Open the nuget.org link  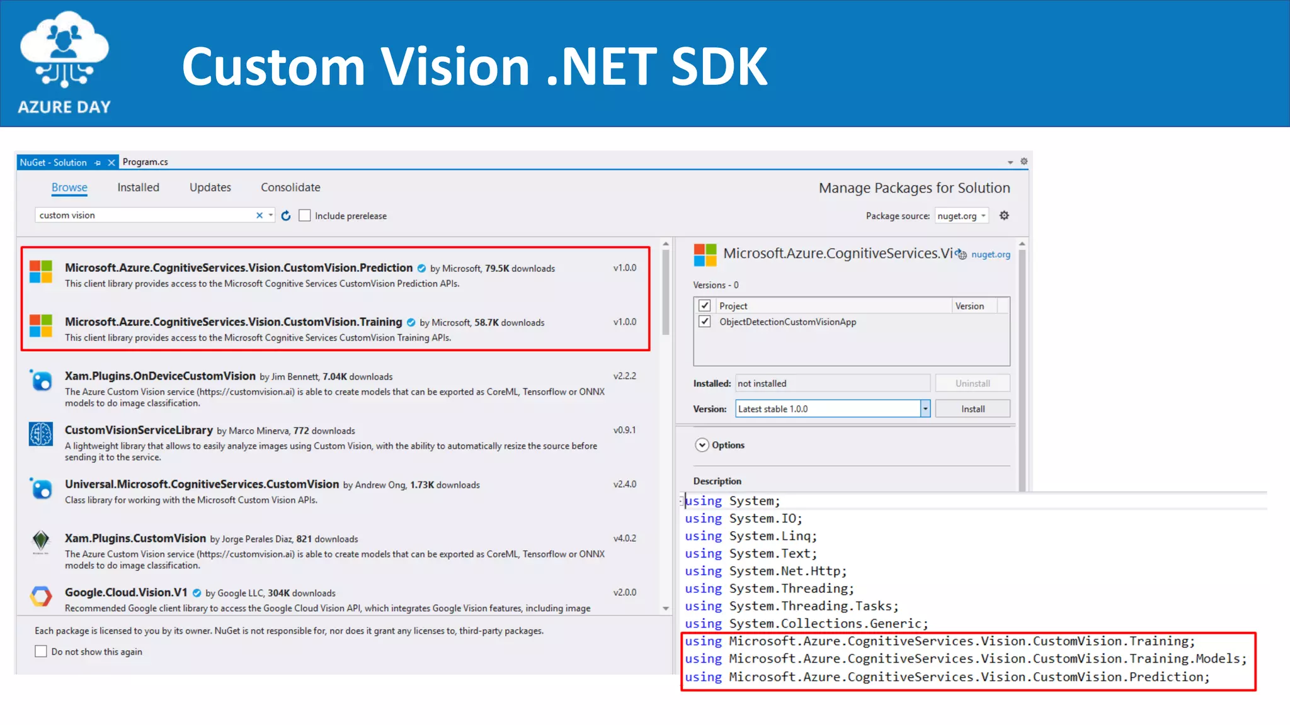[990, 254]
